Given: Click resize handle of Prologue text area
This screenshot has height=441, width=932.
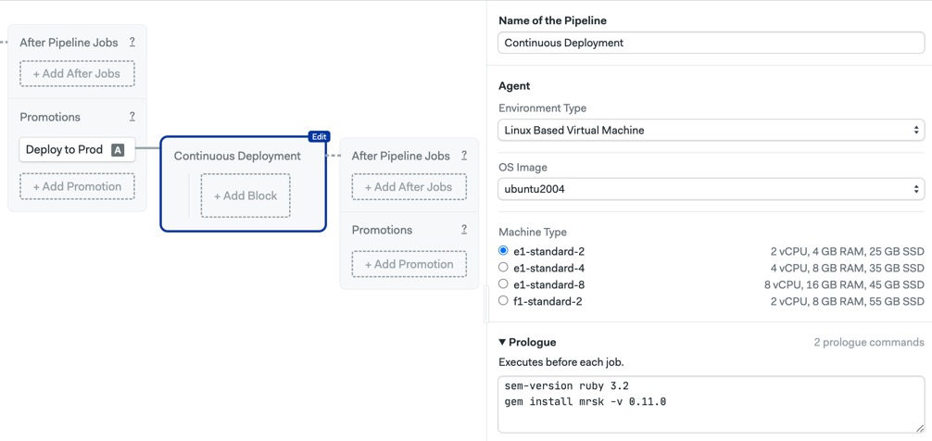Looking at the screenshot, I should pos(919,427).
